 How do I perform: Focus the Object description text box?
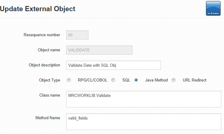(114, 65)
